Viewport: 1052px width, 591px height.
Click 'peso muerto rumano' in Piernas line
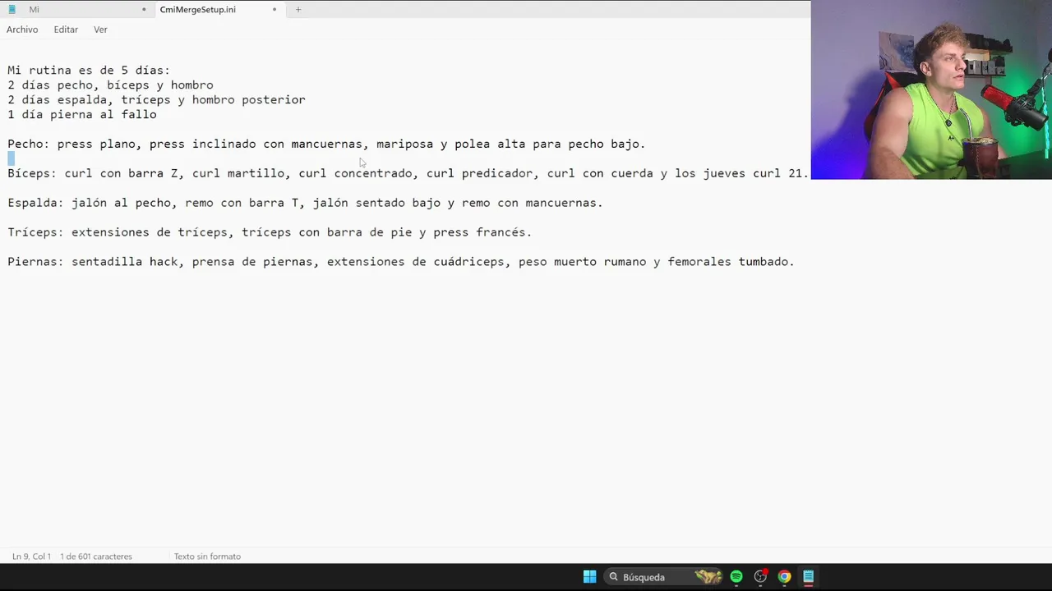pos(582,263)
